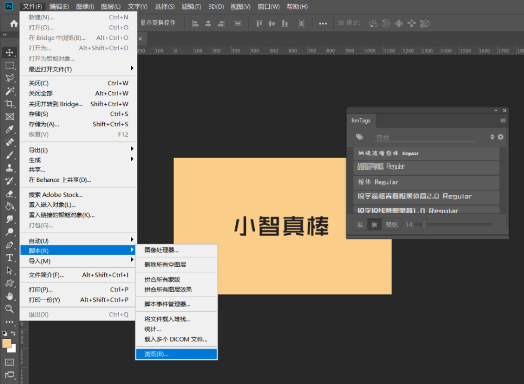Select the Rectangular Marquee tool

point(9,65)
